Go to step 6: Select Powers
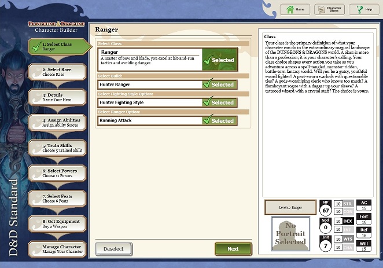 tap(57, 173)
